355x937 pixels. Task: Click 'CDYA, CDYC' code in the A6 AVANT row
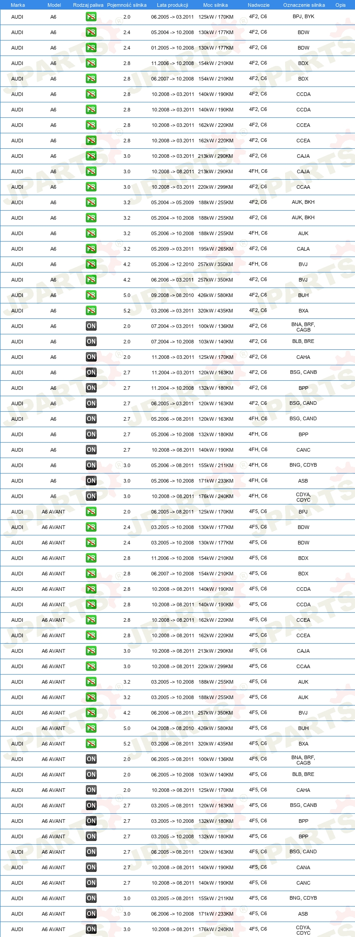[x=303, y=930]
